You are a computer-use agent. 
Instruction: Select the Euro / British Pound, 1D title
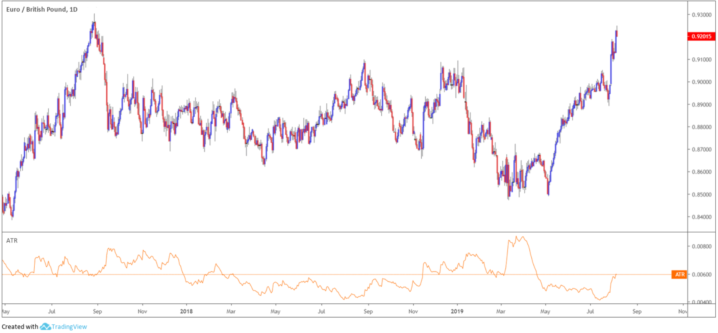coord(42,9)
